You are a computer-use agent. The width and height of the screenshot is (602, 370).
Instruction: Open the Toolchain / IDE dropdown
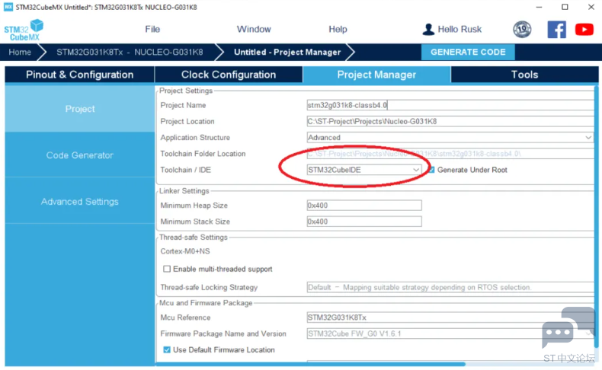tap(363, 170)
